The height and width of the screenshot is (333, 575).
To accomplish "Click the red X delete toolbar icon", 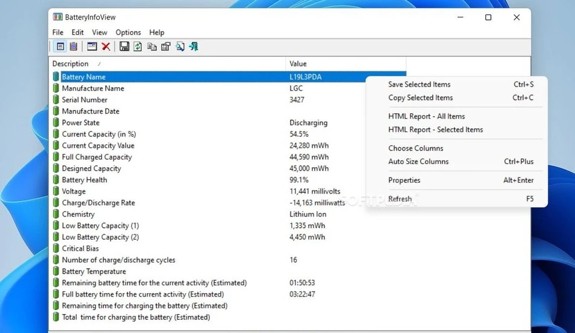I will (x=106, y=47).
